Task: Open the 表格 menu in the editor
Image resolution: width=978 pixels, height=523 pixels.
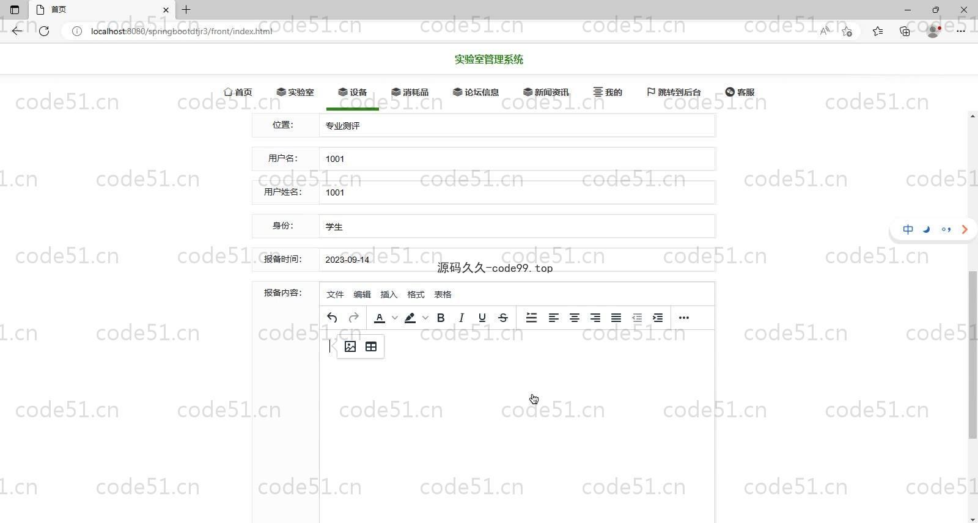Action: click(443, 294)
